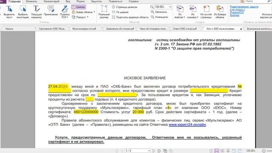Enable facing pages view mode
The height and width of the screenshot is (153, 272).
coord(222,151)
